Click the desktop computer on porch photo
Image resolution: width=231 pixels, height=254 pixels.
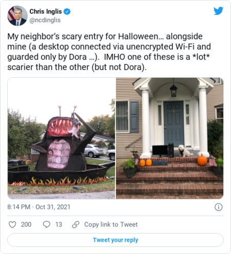[x=163, y=150]
